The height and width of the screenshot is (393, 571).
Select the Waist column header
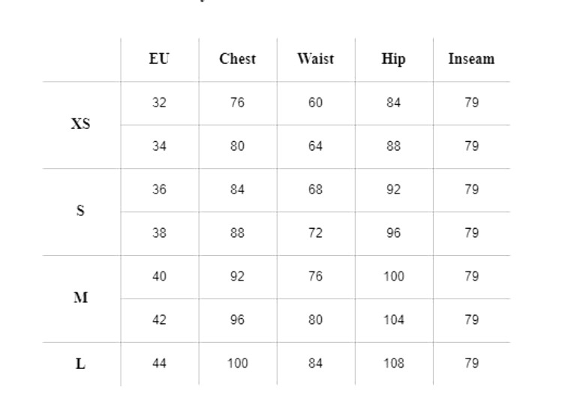click(315, 59)
